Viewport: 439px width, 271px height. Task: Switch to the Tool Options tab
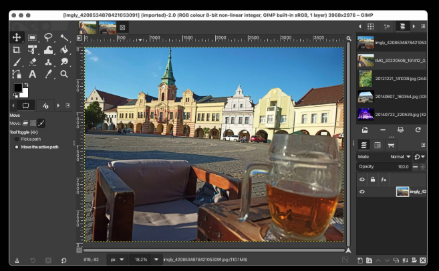25,105
